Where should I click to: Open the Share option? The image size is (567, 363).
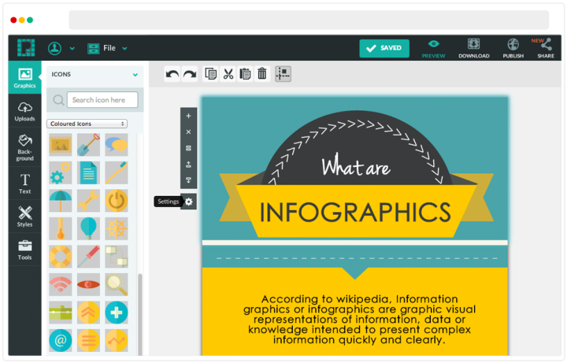(x=545, y=49)
